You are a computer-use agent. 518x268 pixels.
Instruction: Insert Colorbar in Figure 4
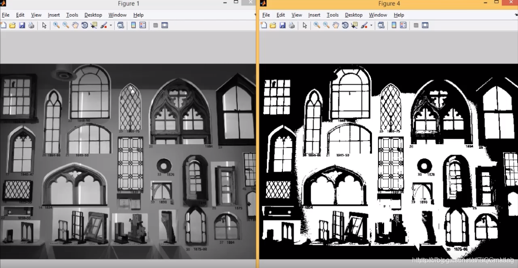coord(394,25)
